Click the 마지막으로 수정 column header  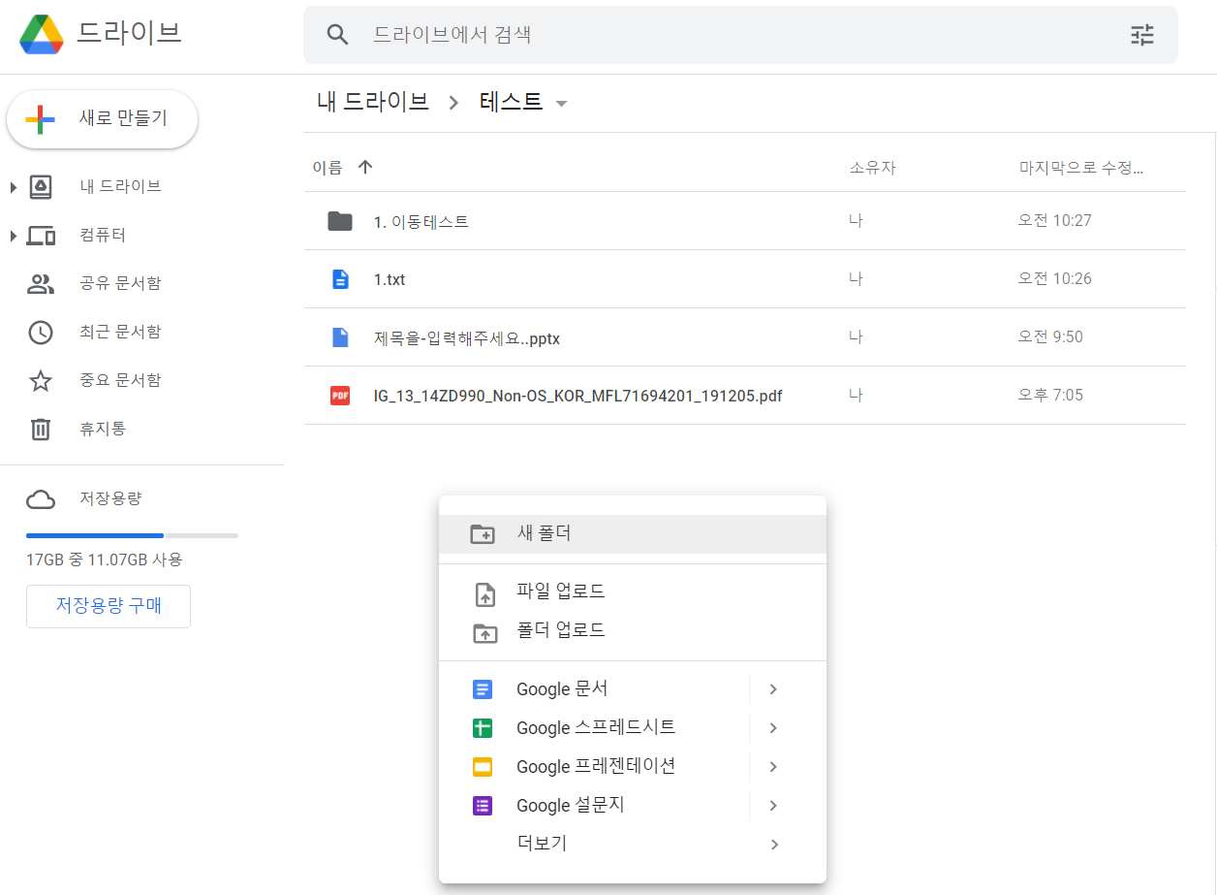1080,167
